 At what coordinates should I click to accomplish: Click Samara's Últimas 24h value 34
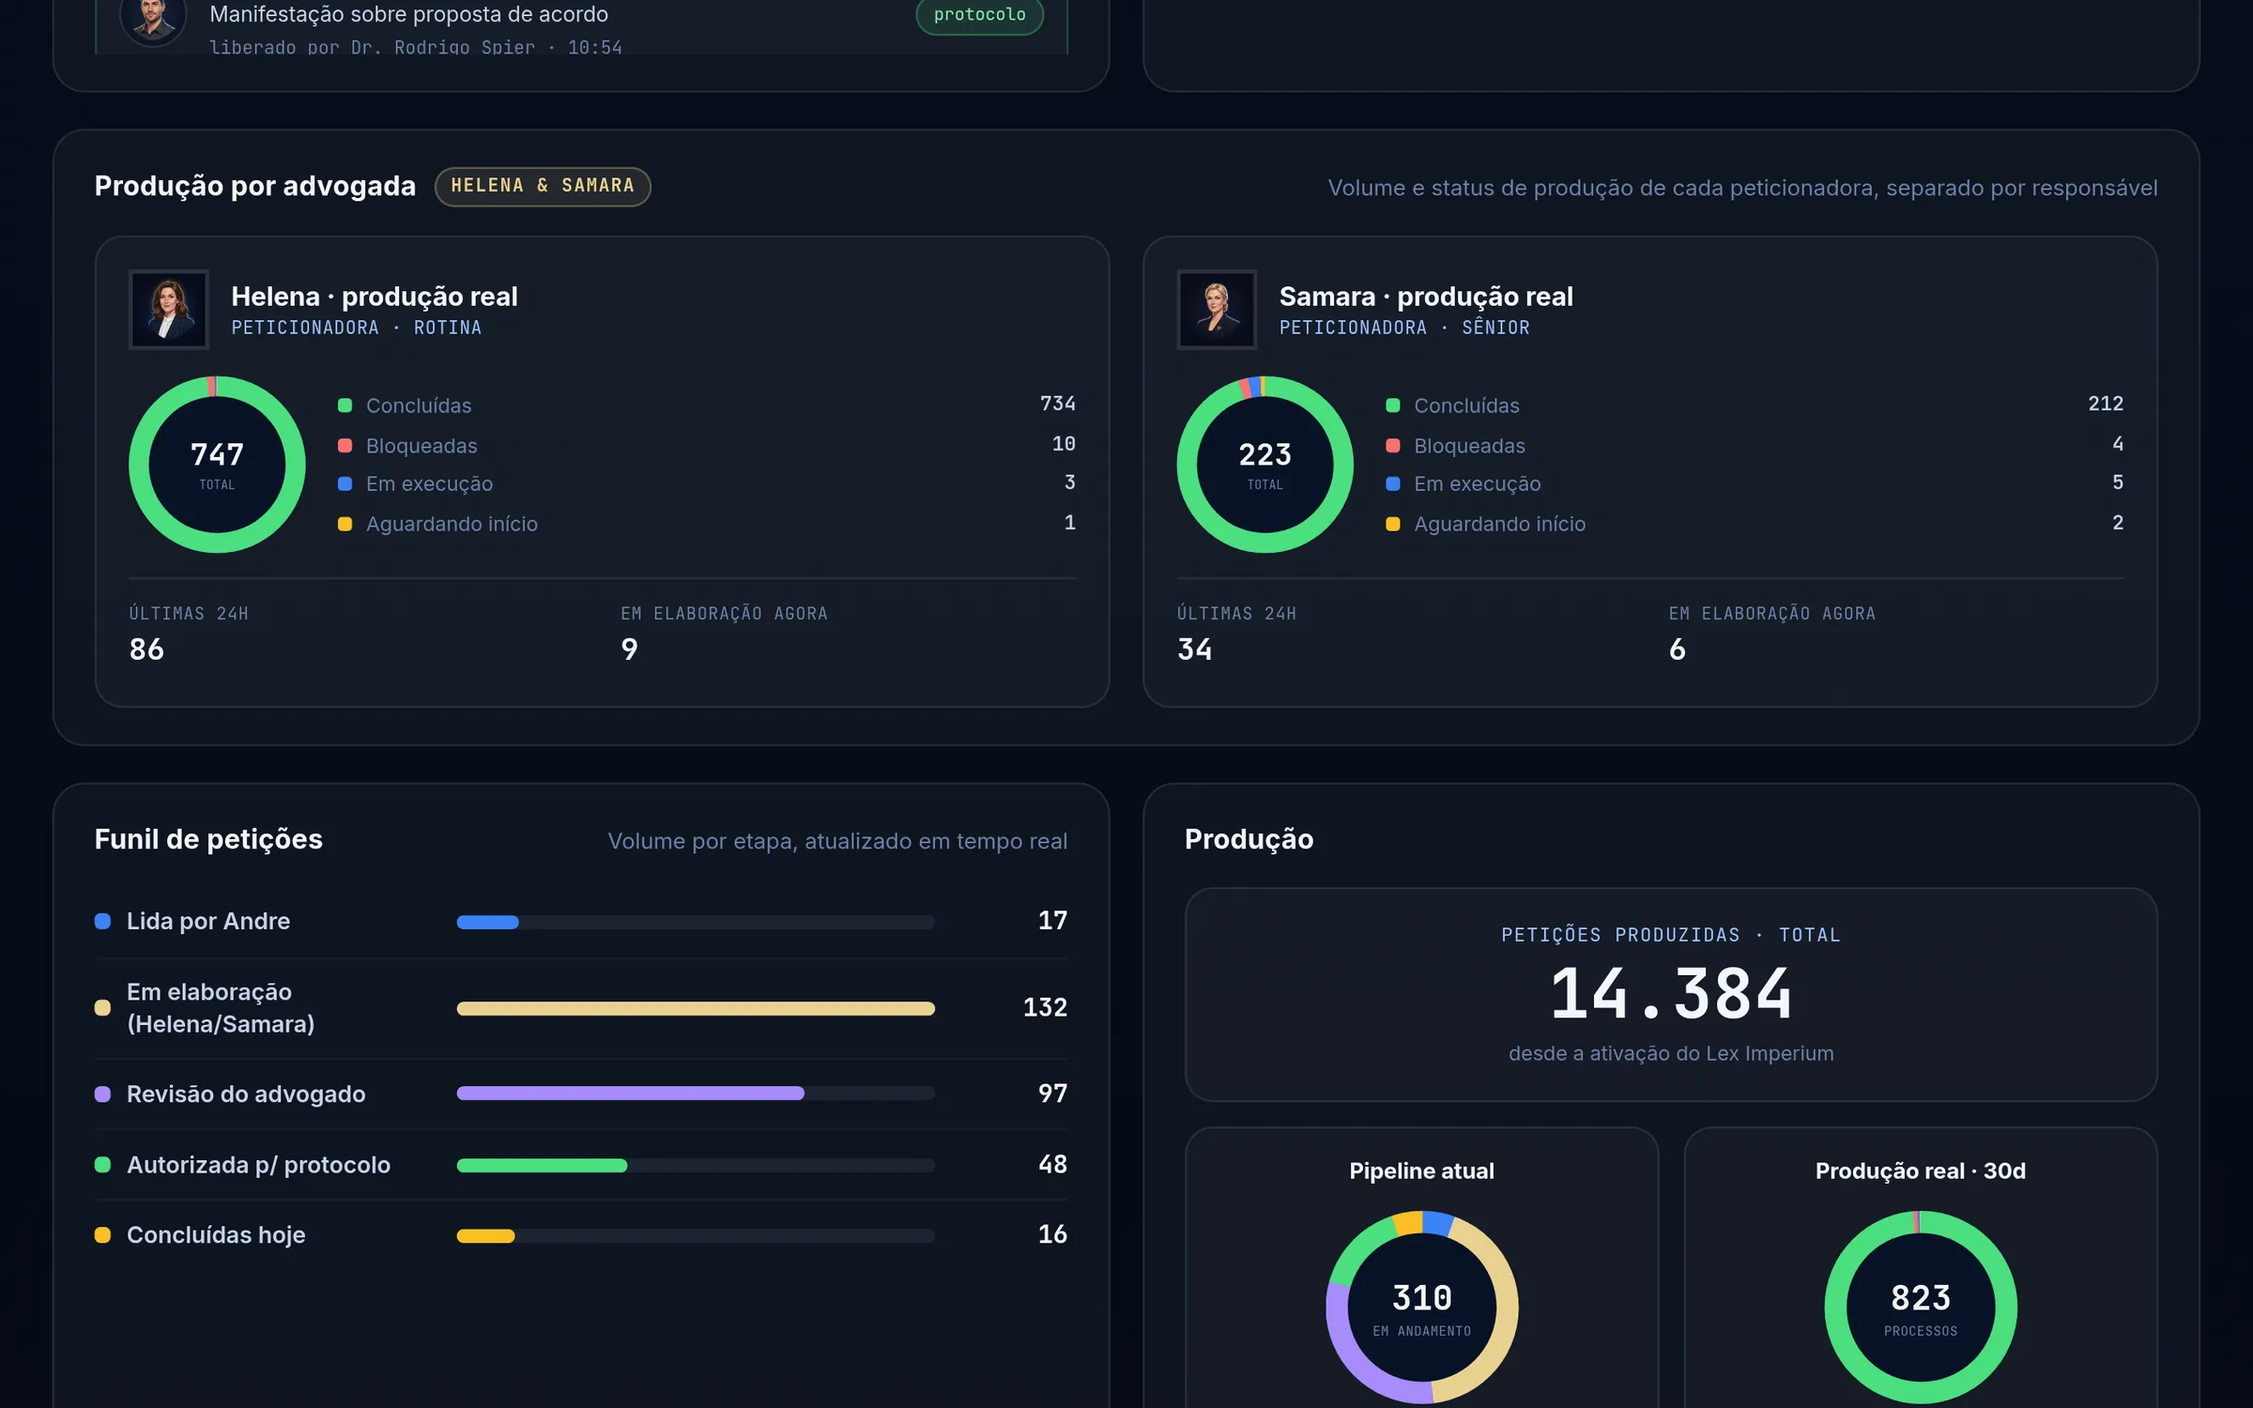click(1194, 649)
